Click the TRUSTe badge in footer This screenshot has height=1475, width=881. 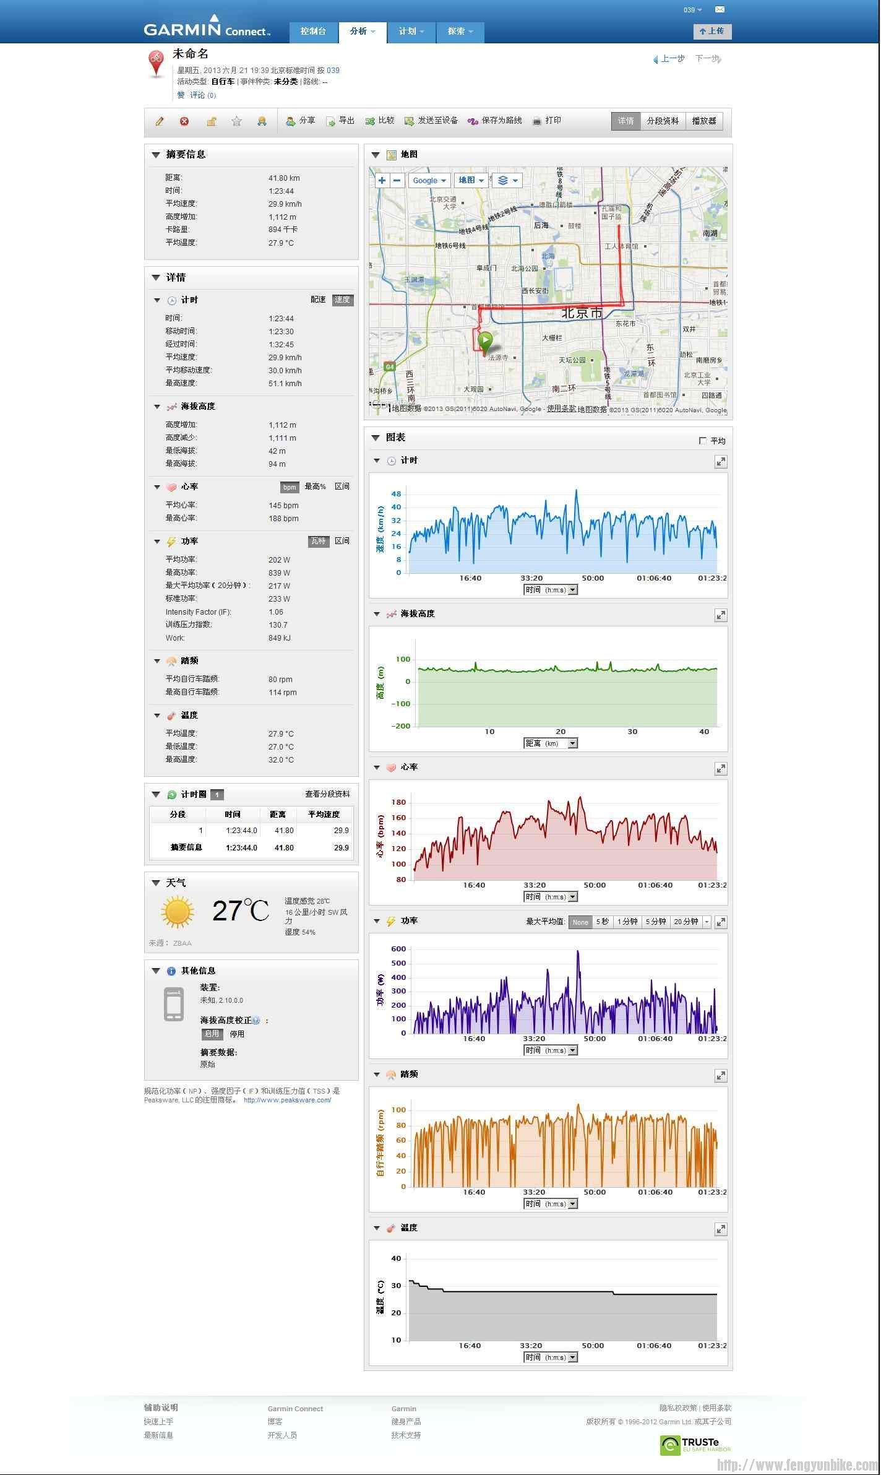tap(695, 1445)
